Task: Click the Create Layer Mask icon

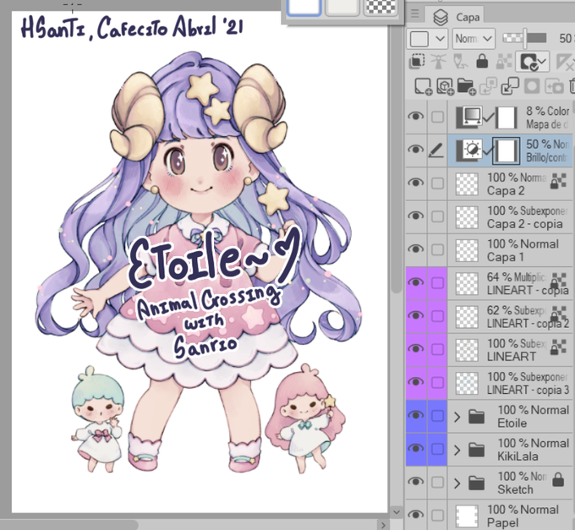Action: (x=532, y=87)
